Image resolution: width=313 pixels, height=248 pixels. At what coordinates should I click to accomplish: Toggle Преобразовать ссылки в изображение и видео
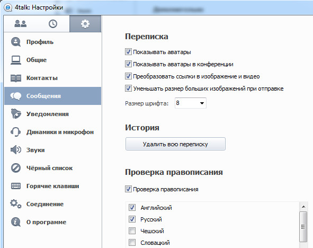128,76
